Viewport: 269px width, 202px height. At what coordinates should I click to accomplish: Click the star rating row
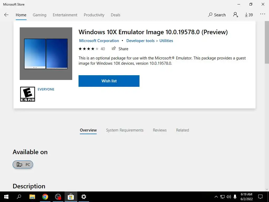pos(89,49)
